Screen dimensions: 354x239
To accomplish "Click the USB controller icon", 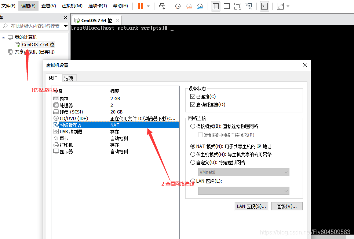I will (56, 131).
